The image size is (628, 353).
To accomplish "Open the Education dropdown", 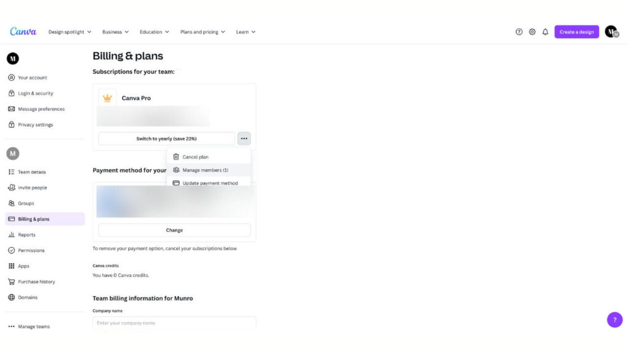I will tap(154, 32).
